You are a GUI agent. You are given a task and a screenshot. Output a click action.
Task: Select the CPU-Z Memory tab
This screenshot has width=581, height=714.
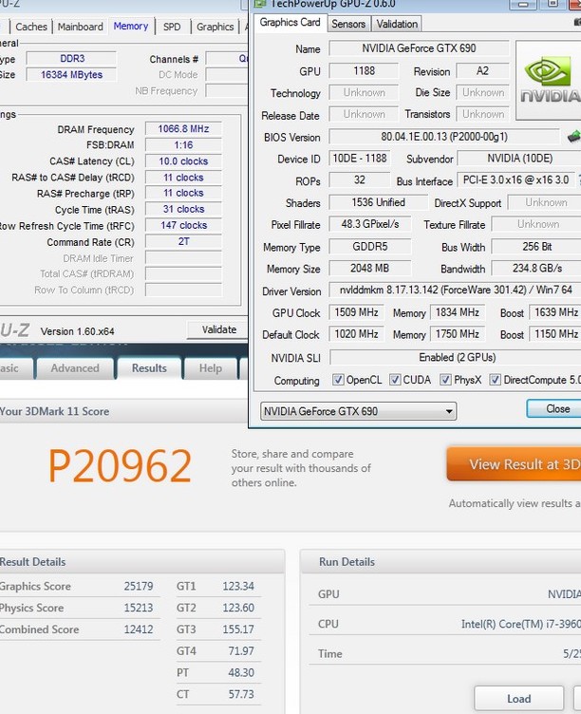[x=131, y=26]
